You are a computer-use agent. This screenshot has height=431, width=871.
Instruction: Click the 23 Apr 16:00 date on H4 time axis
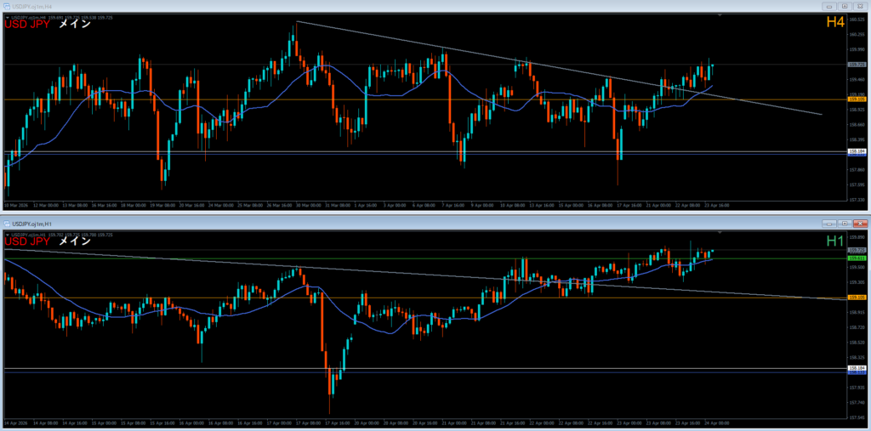click(x=717, y=205)
